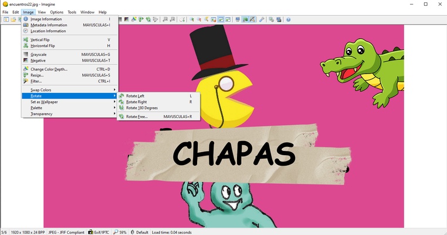The width and height of the screenshot is (447, 235).
Task: Click the browse folder icon in toolbar
Action: pos(13,19)
